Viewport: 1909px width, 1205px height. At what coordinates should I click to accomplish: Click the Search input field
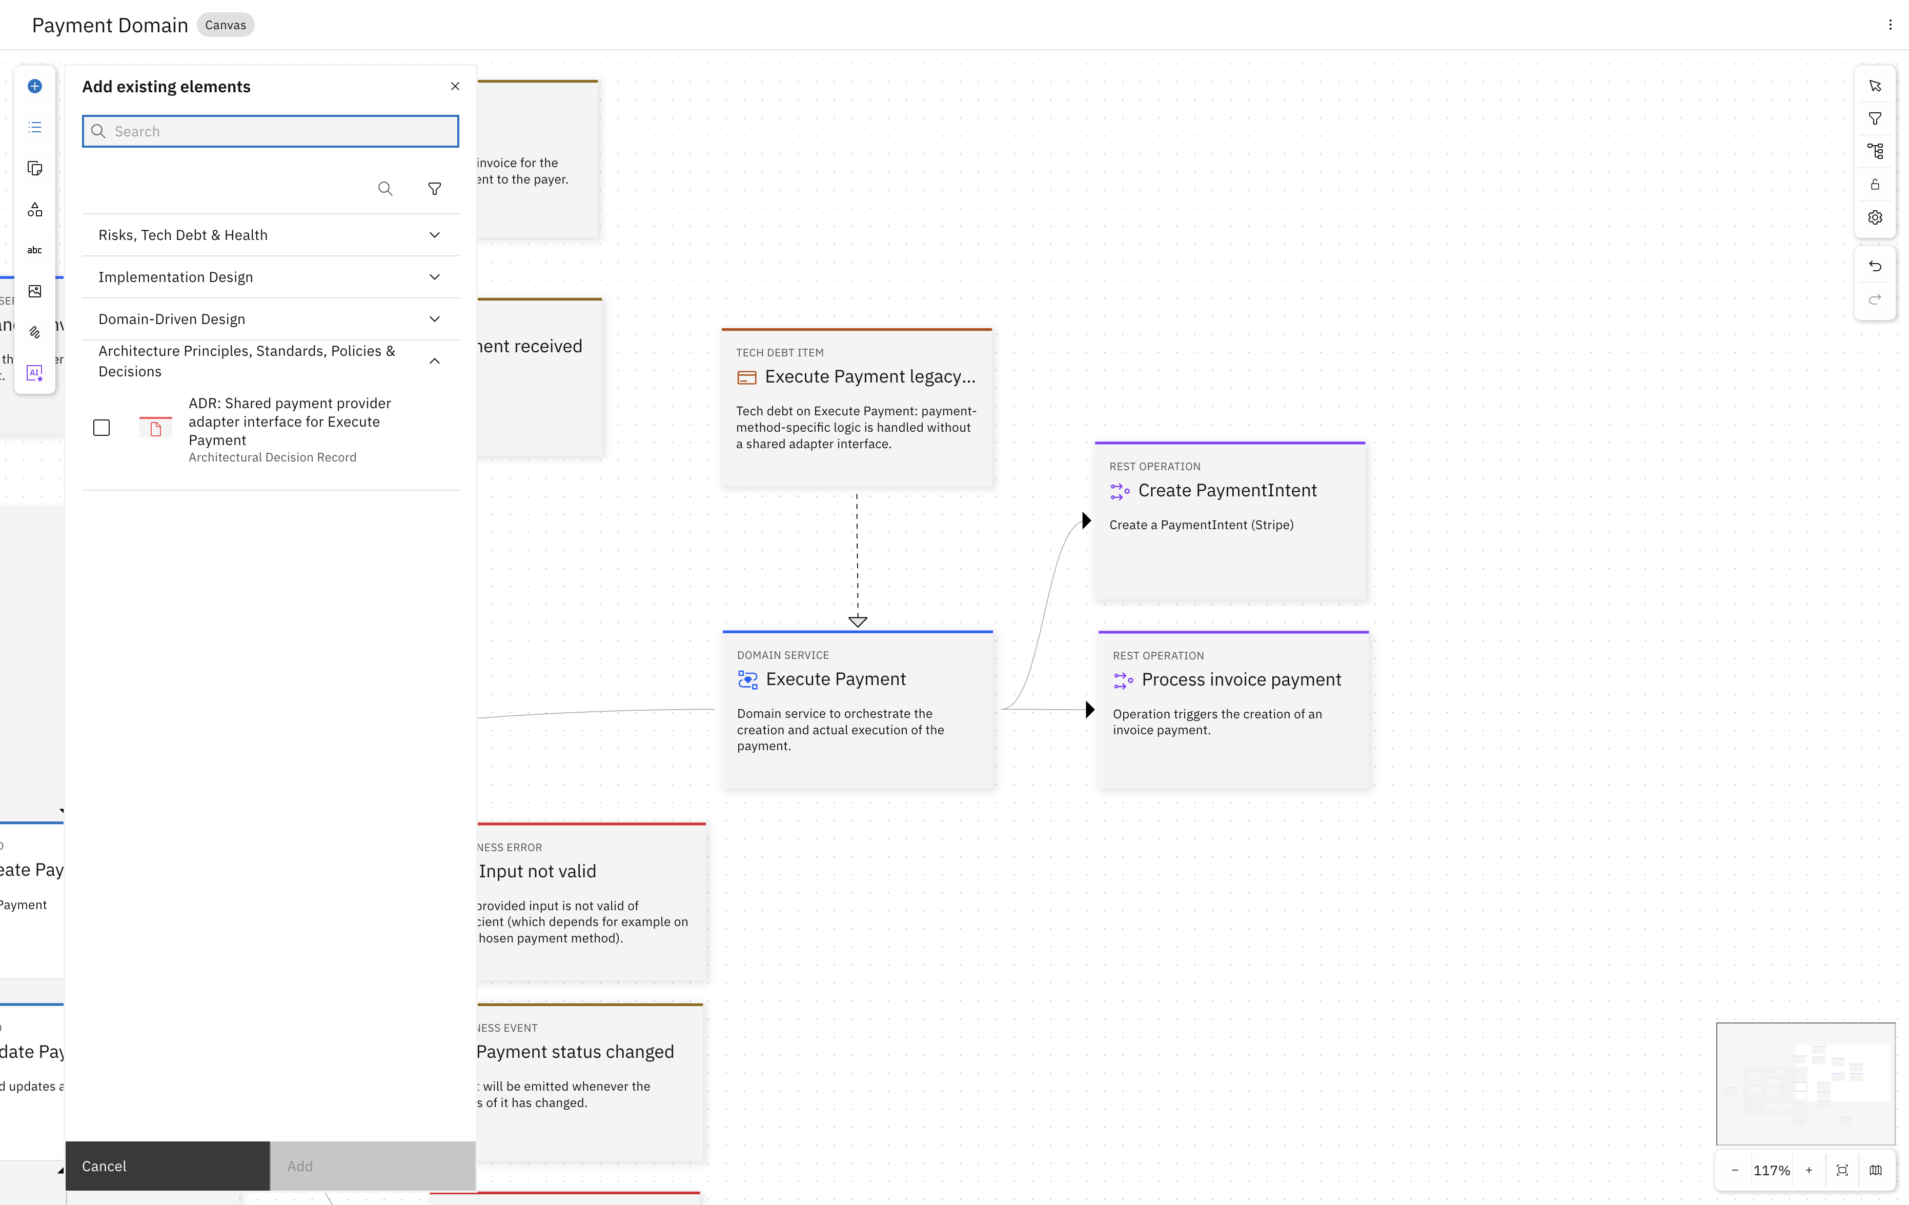(270, 132)
